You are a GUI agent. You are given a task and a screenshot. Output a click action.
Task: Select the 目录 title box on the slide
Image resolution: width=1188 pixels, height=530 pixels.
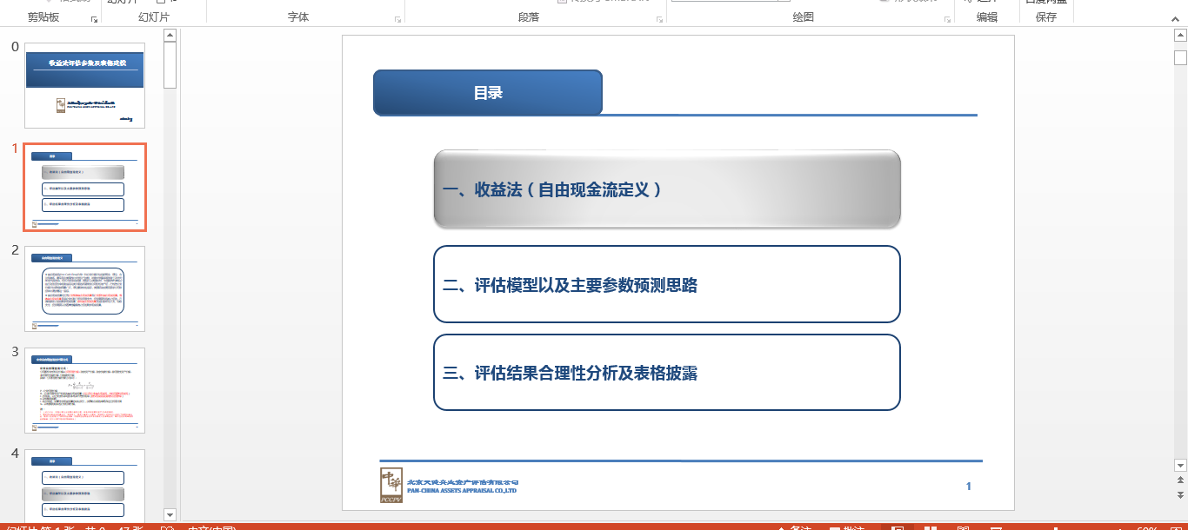[488, 93]
